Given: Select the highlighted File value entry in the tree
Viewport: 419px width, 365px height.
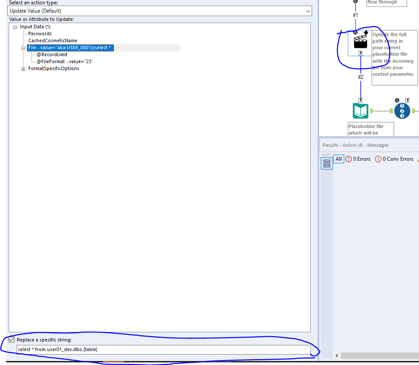Looking at the screenshot, I should coord(70,47).
